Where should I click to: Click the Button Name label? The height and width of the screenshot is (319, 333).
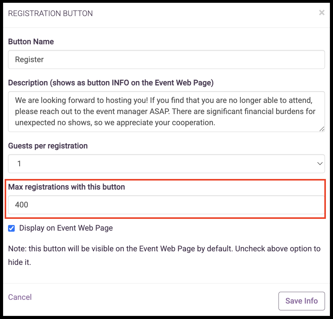(x=31, y=41)
